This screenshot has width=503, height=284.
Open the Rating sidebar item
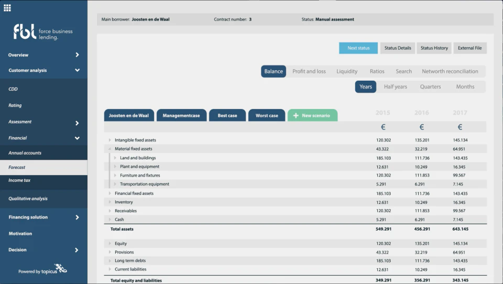pyautogui.click(x=15, y=105)
